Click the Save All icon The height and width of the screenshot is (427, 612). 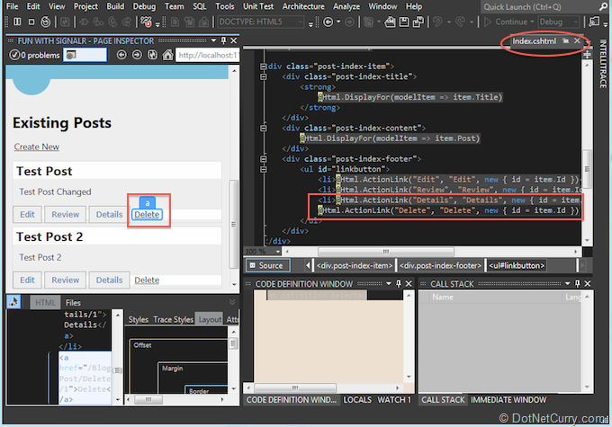click(418, 22)
